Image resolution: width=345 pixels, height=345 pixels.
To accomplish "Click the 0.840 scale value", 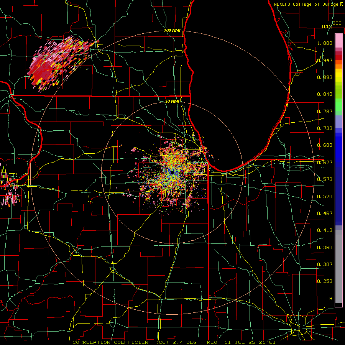I will point(325,94).
